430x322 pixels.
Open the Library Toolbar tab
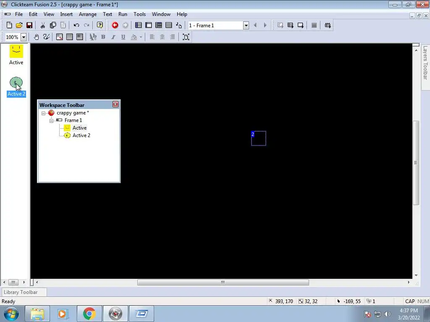pyautogui.click(x=24, y=292)
